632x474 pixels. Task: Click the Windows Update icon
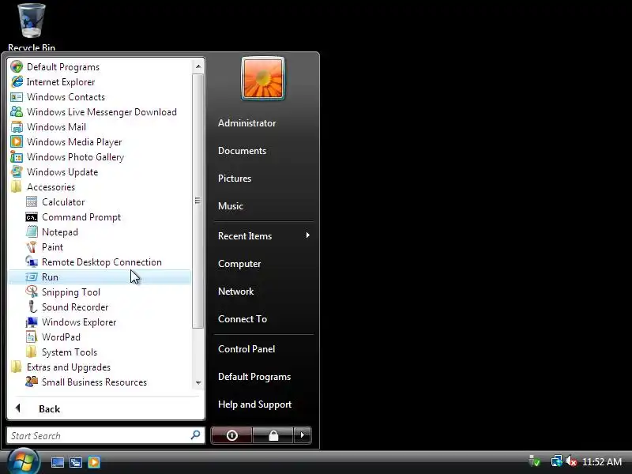[x=17, y=171]
